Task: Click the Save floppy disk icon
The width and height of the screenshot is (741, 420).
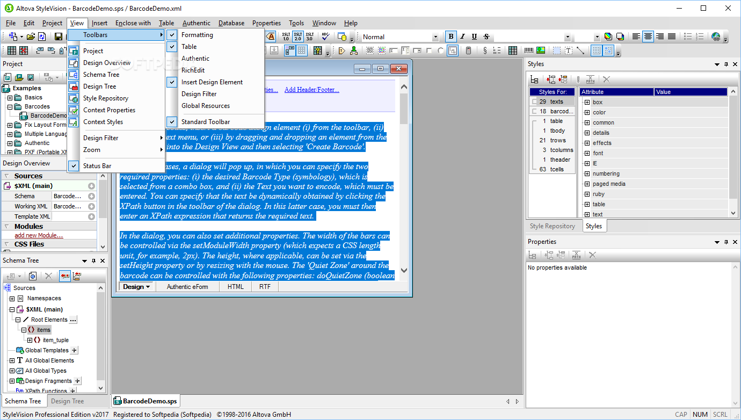Action: coord(59,37)
